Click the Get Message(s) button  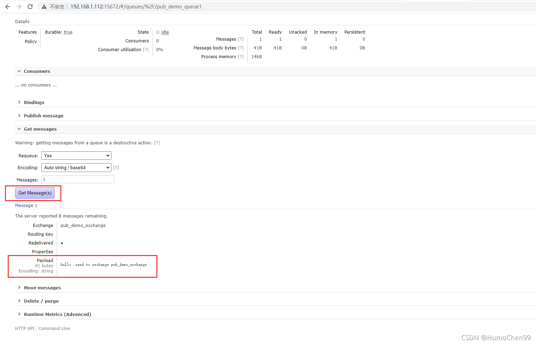tap(35, 193)
